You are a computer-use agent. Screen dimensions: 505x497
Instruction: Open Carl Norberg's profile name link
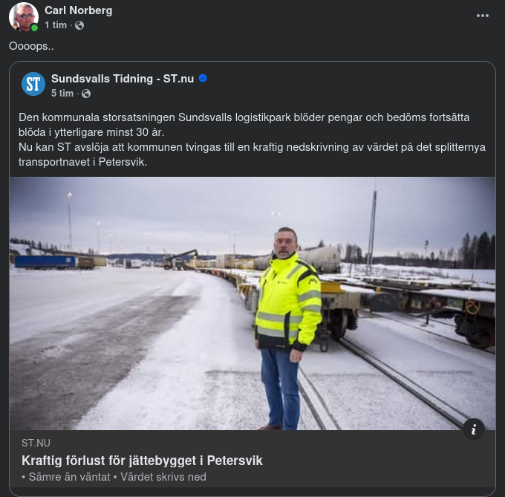click(x=78, y=10)
